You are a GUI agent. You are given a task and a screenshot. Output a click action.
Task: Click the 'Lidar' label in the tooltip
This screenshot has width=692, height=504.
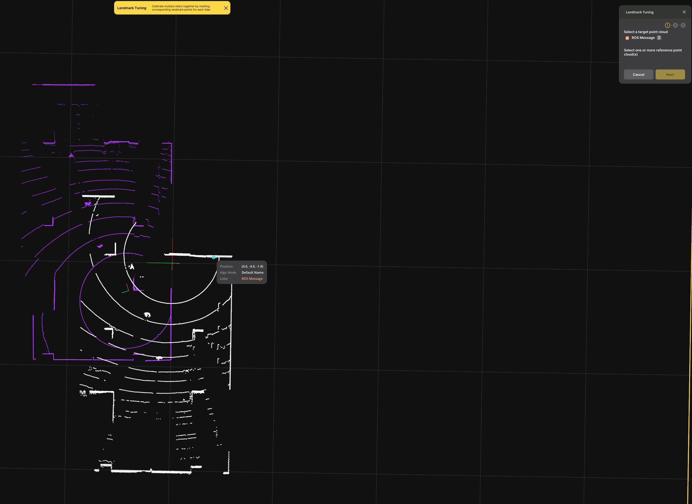(x=224, y=279)
